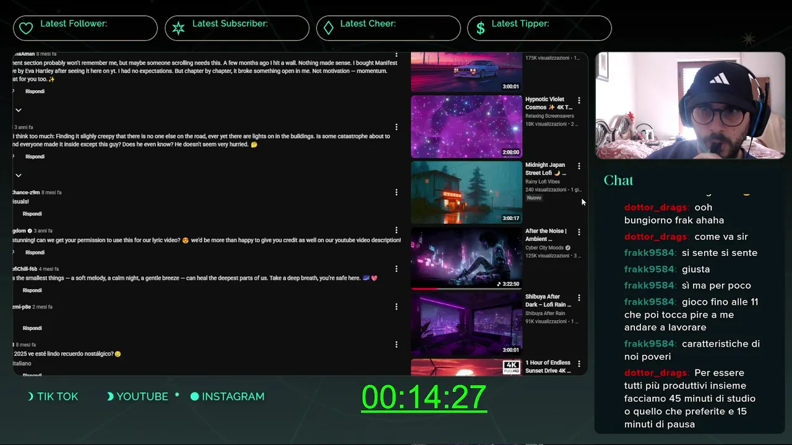Click the 'Midnight Japan Street Lofi' video title
The image size is (792, 445).
[546, 169]
